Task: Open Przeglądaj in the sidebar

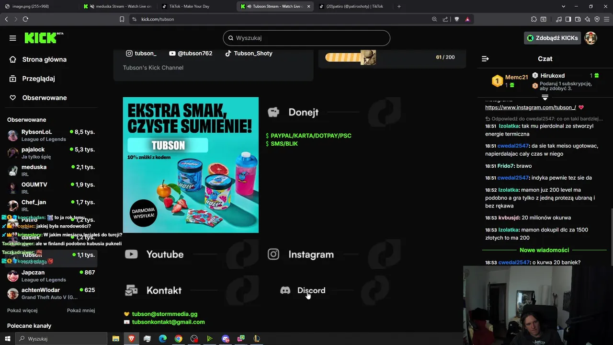Action: (38, 79)
